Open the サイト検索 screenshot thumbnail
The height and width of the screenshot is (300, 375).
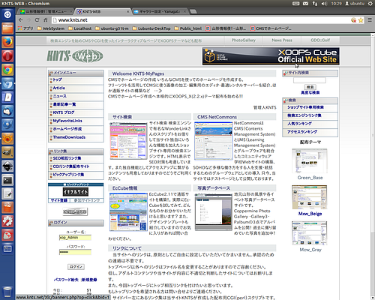pyautogui.click(x=128, y=141)
